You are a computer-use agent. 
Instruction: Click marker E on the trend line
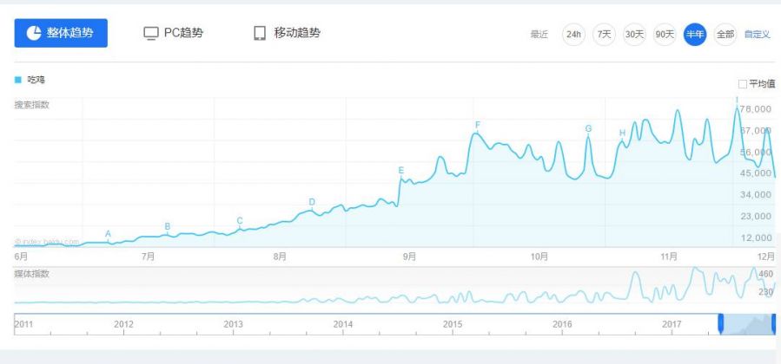click(x=401, y=171)
